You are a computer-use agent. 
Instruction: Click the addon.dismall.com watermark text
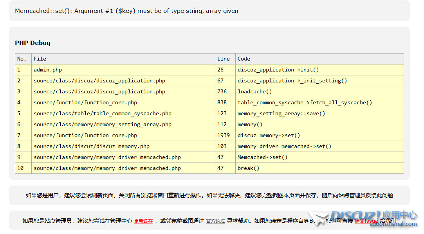point(393,224)
